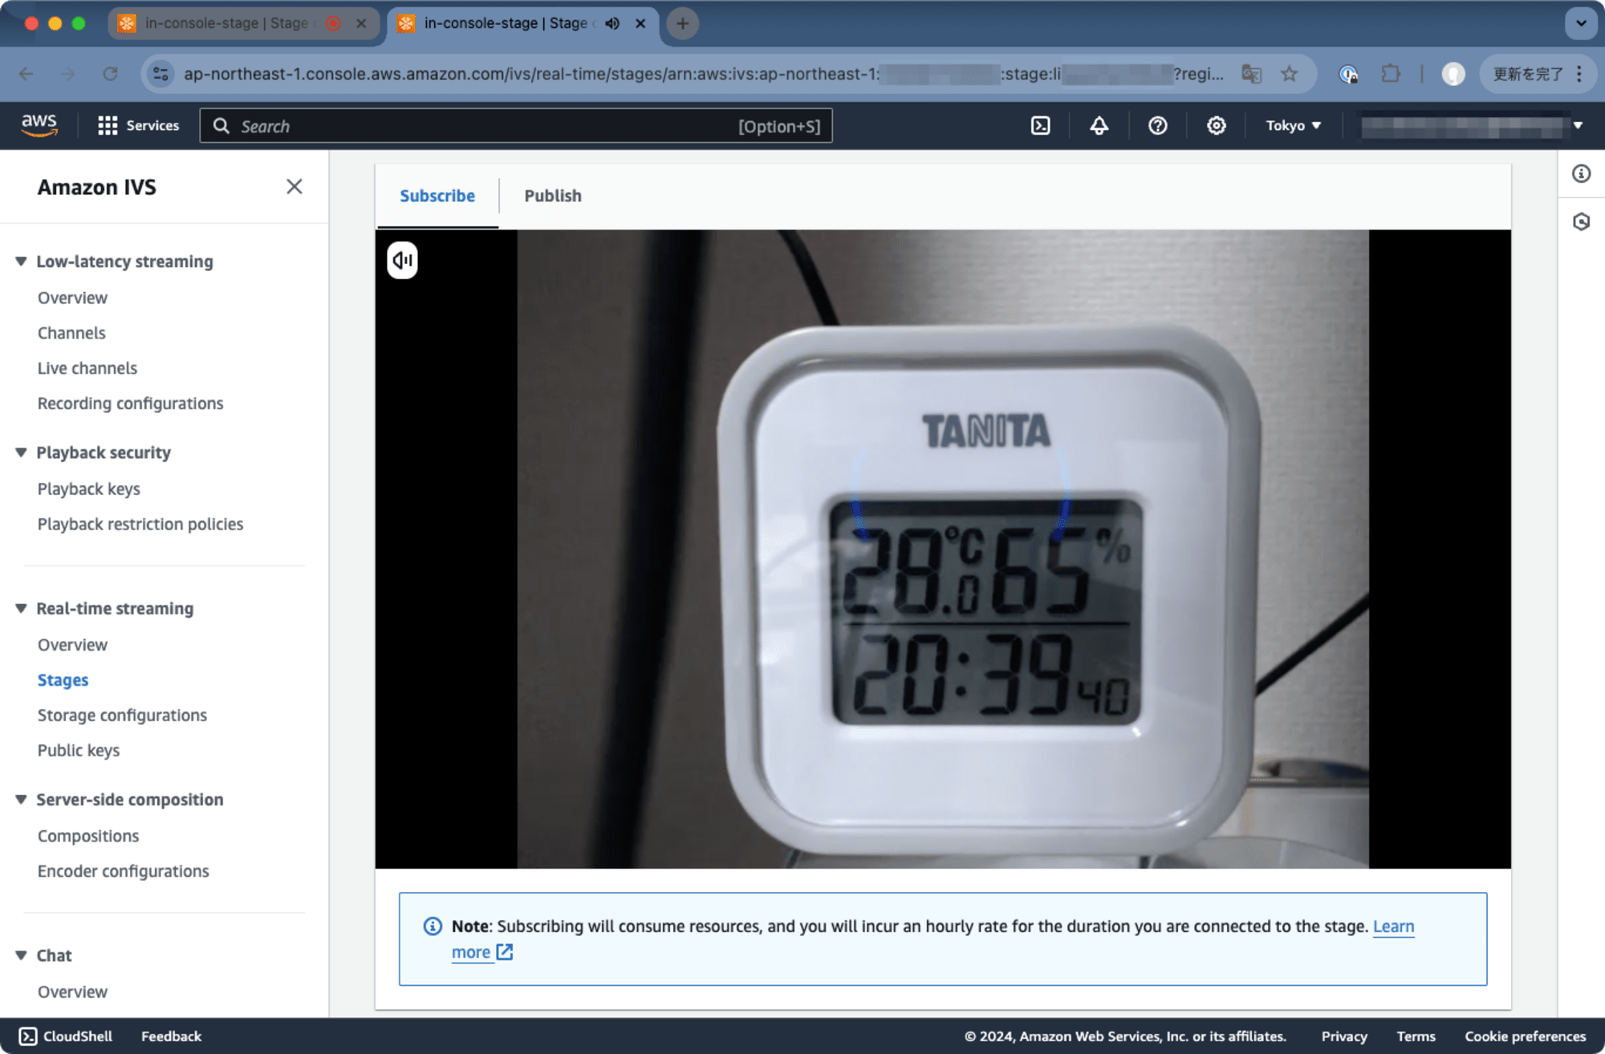This screenshot has height=1054, width=1605.
Task: Follow the Learn more link in note
Action: point(1393,926)
